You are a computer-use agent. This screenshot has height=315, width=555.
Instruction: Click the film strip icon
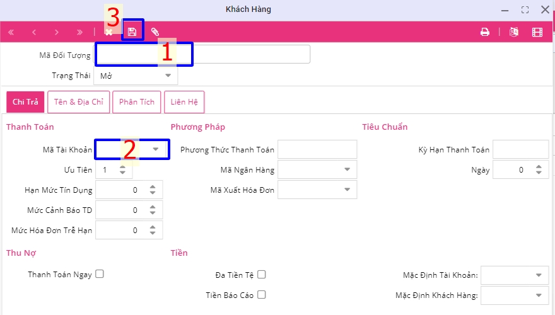click(x=537, y=32)
